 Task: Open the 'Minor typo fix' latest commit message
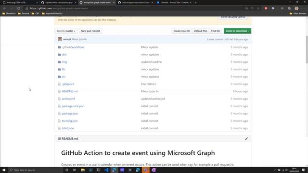79,39
